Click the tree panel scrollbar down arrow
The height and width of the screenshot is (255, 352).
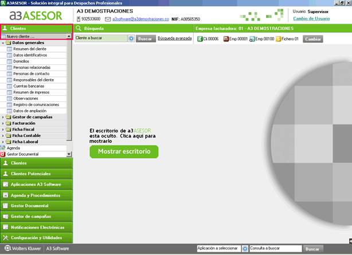69,154
